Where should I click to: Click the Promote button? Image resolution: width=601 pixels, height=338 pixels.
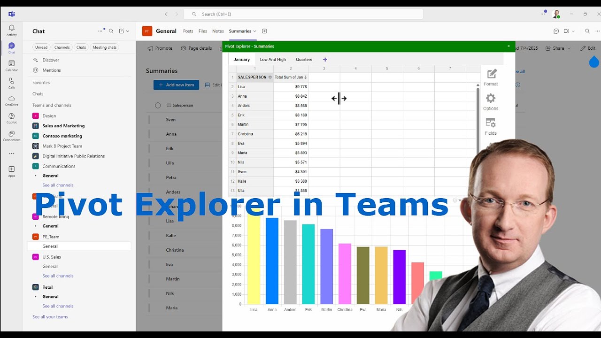pos(160,48)
